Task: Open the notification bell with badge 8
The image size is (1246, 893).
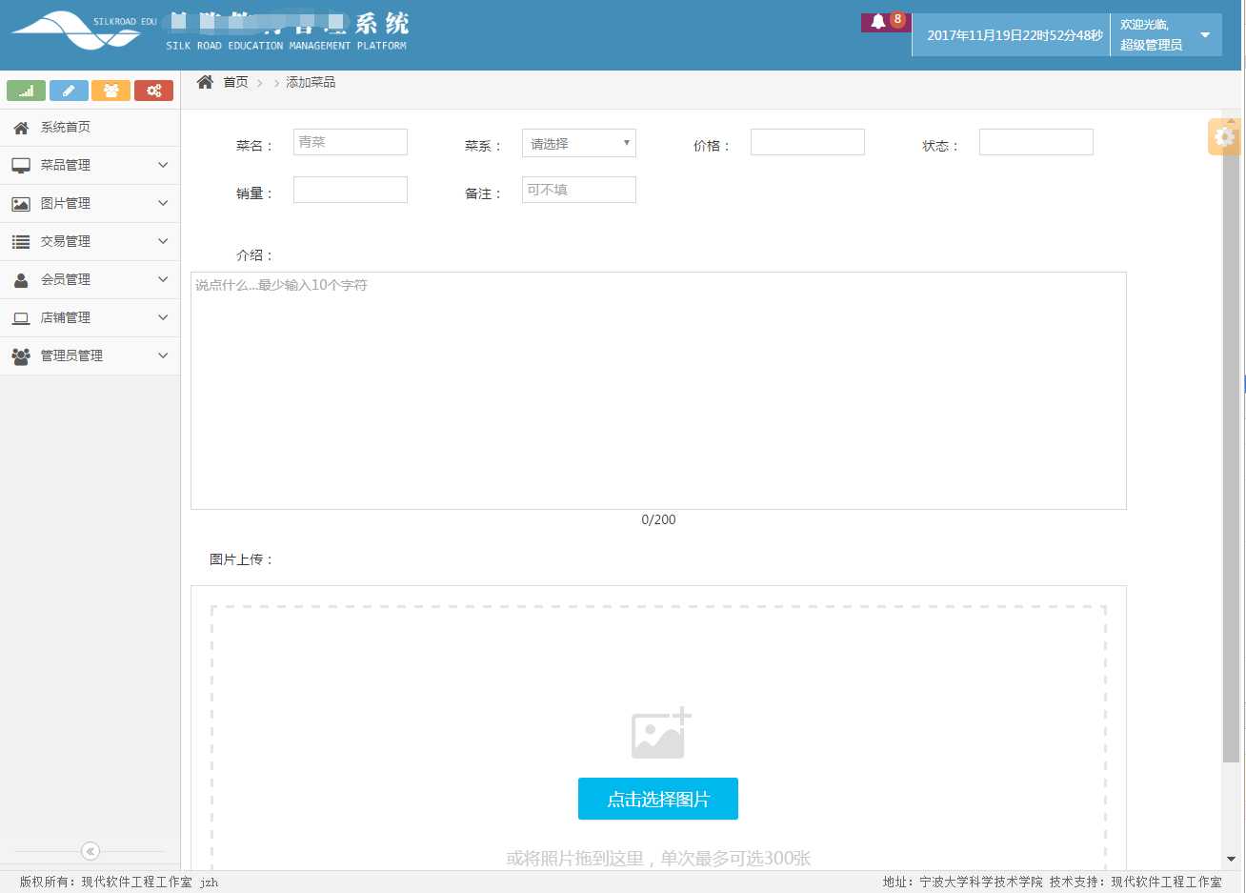Action: 886,22
